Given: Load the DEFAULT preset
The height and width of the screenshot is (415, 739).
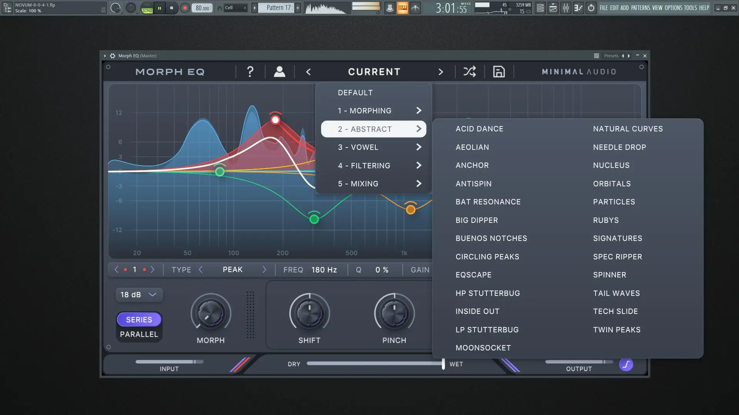Looking at the screenshot, I should click(355, 93).
